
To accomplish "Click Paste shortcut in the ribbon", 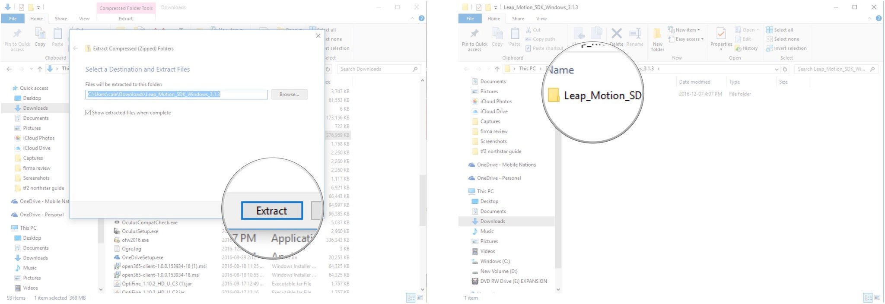I will tap(544, 48).
